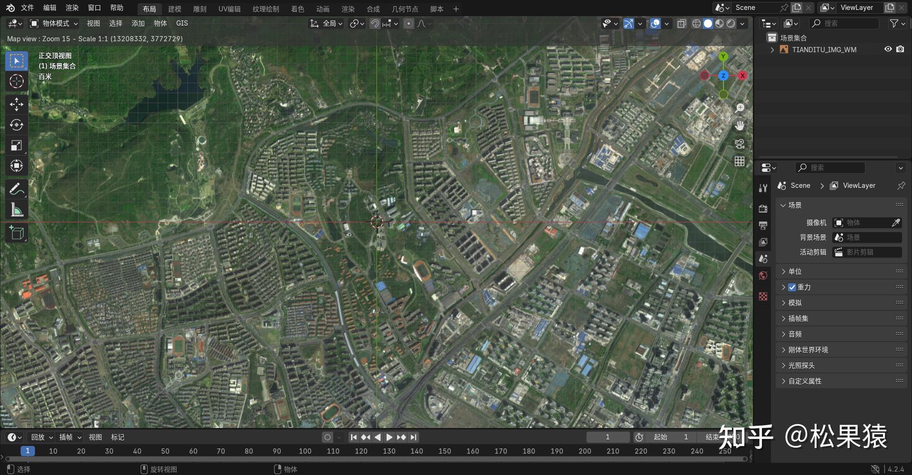
Task: Switch to the 建模 workspace tab
Action: (174, 9)
